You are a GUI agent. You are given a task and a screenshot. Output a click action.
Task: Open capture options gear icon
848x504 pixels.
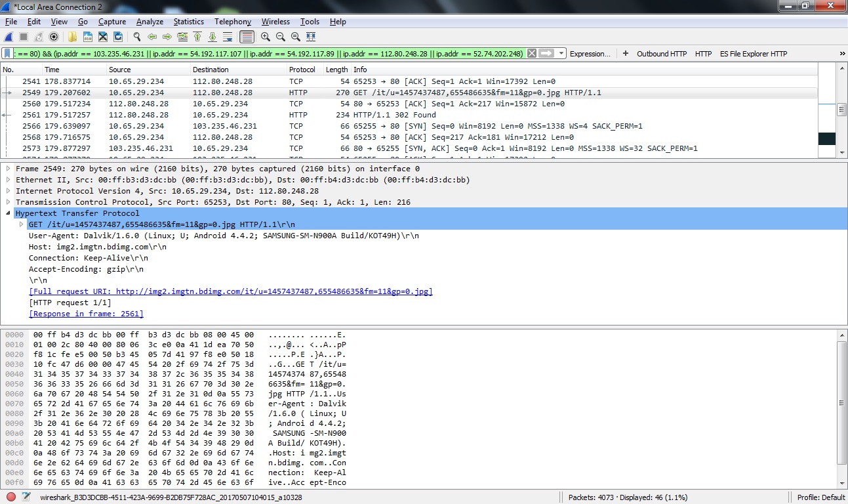(54, 37)
